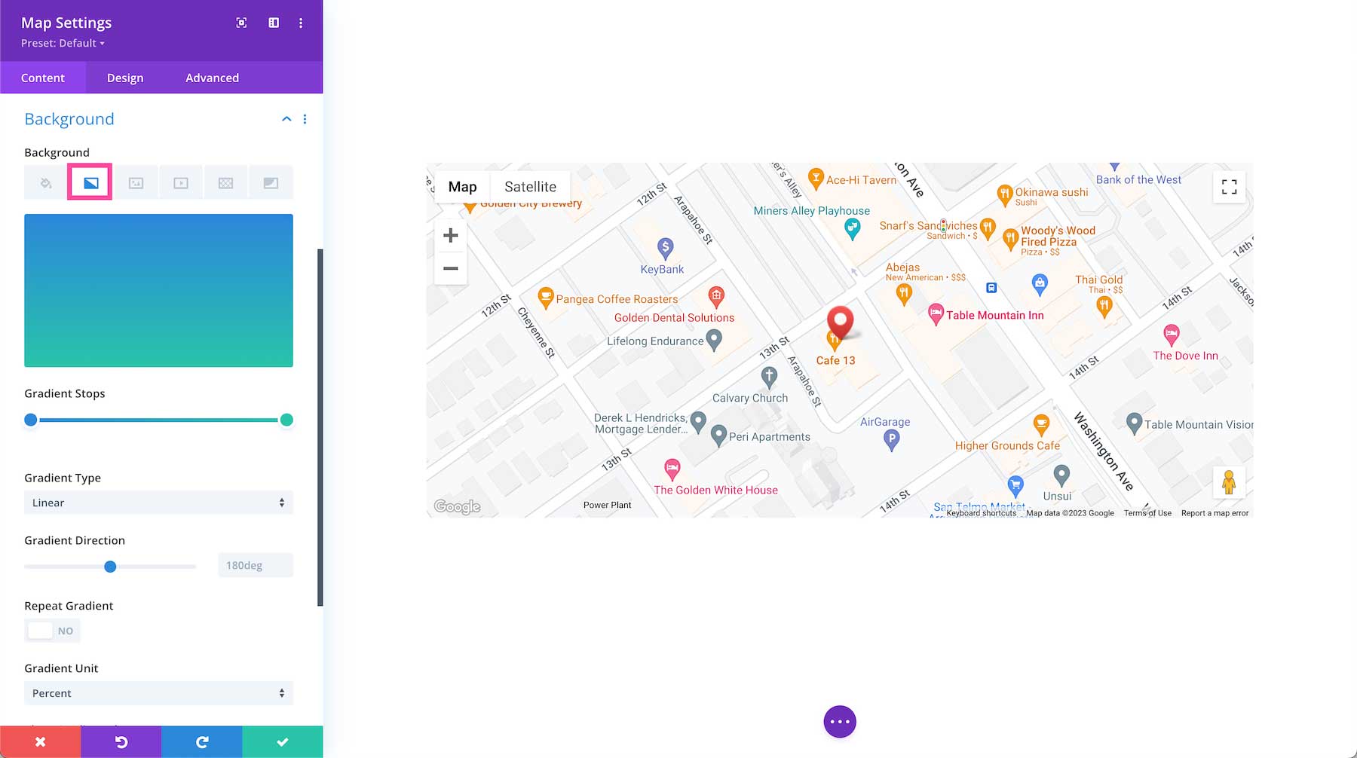The width and height of the screenshot is (1357, 758).
Task: Collapse the Background section
Action: tap(286, 119)
